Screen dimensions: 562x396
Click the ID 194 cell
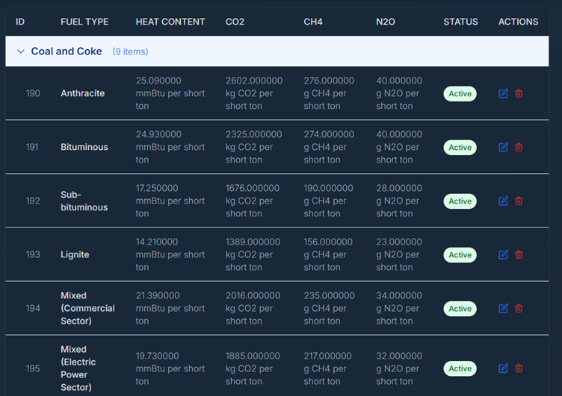point(33,309)
